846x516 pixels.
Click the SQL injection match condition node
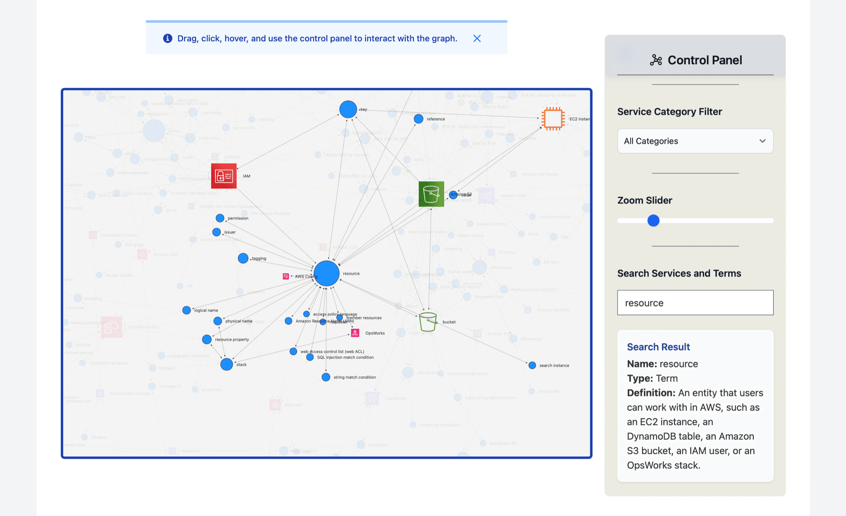310,357
